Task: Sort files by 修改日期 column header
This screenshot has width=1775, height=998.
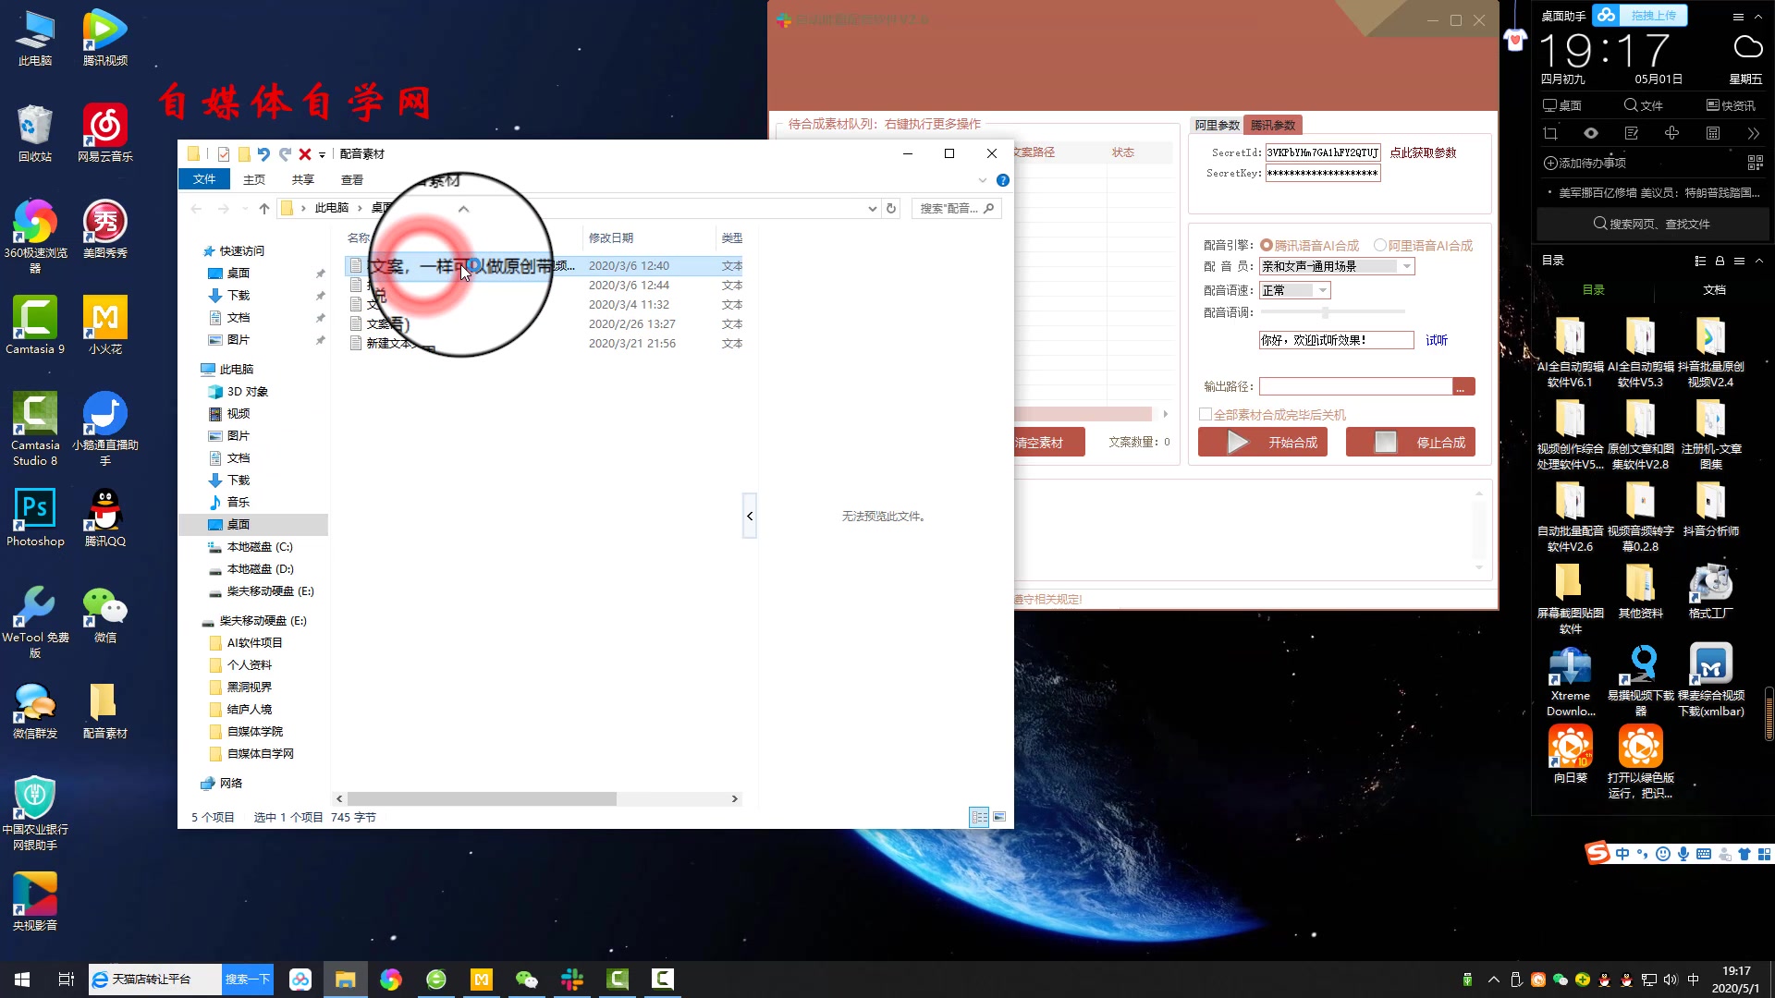Action: point(611,238)
